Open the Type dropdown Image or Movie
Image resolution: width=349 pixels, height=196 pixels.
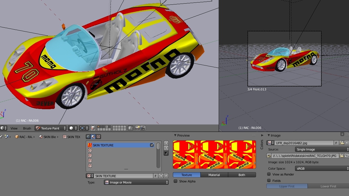[136, 182]
